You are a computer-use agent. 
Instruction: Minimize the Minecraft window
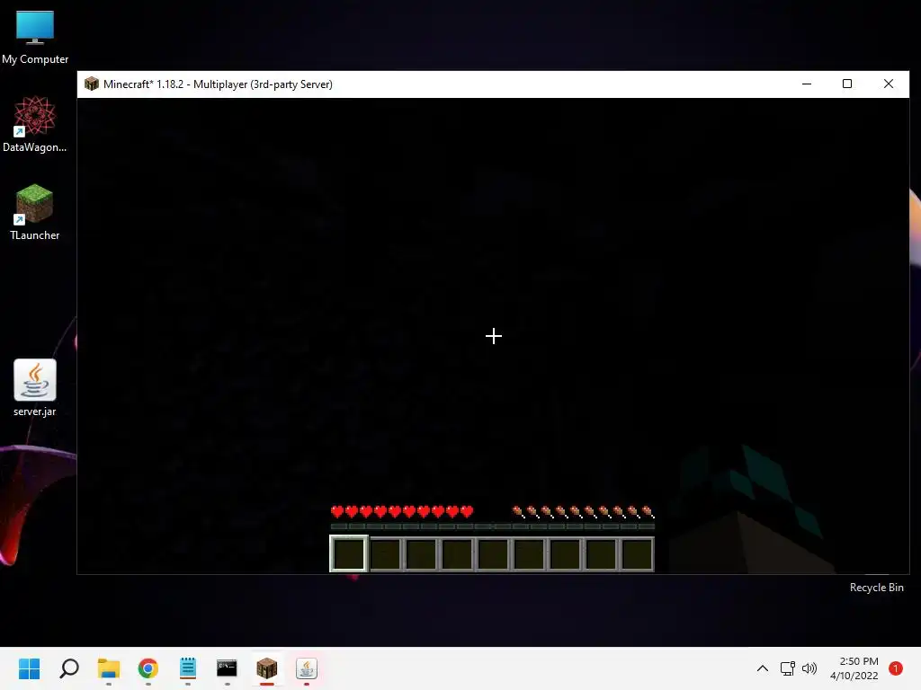(807, 84)
